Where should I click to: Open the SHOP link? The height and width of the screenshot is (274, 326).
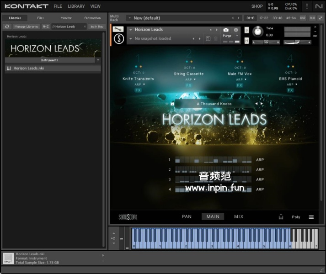click(257, 6)
